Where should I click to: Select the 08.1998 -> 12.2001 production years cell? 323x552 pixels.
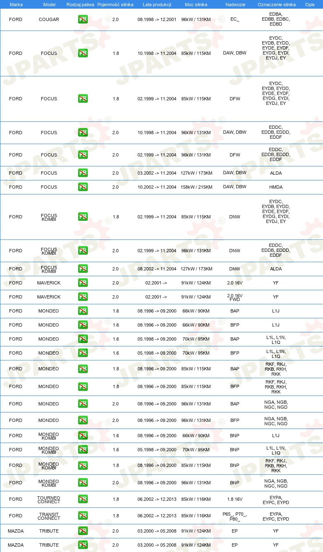click(x=157, y=19)
